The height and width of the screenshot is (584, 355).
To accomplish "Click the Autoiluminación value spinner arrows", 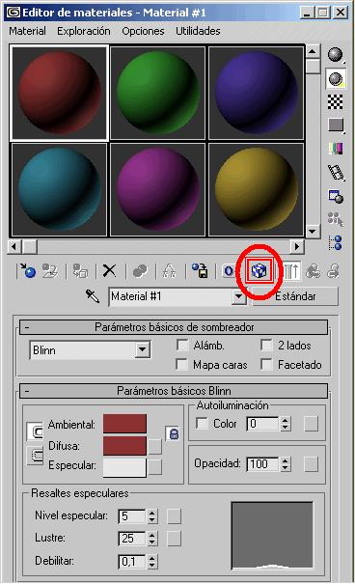I will (285, 424).
